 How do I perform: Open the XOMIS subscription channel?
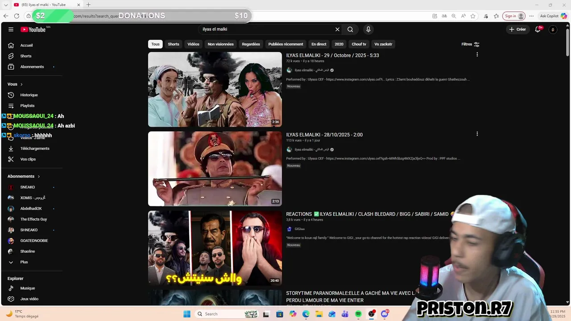click(32, 198)
